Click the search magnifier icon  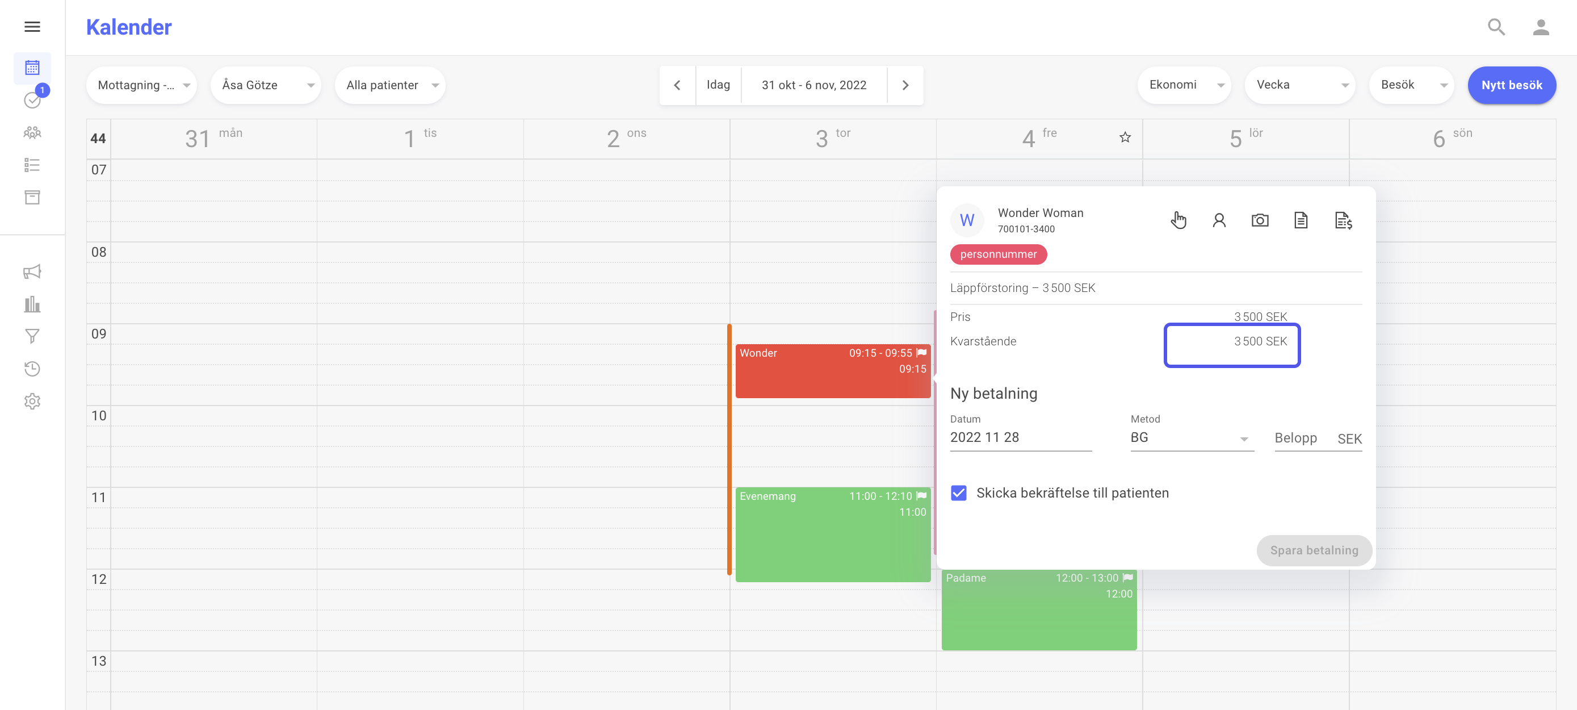(x=1496, y=27)
